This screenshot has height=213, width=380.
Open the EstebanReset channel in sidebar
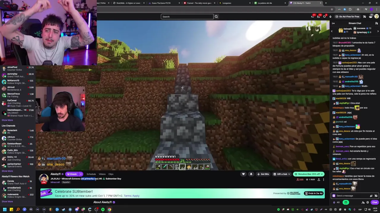pyautogui.click(x=18, y=145)
